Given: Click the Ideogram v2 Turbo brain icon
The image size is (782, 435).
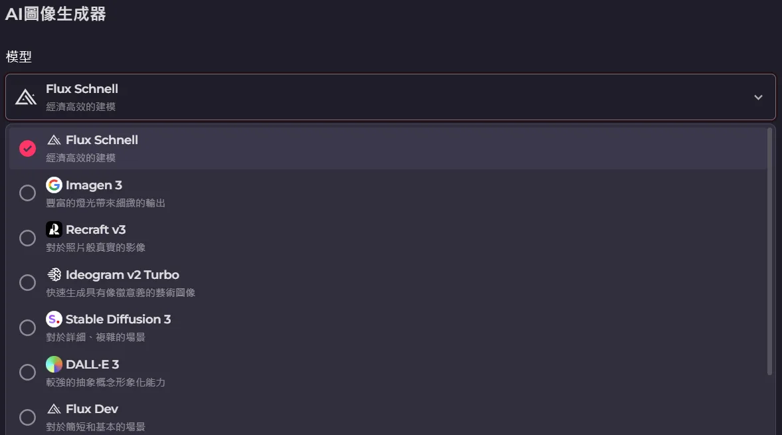Looking at the screenshot, I should click(54, 274).
